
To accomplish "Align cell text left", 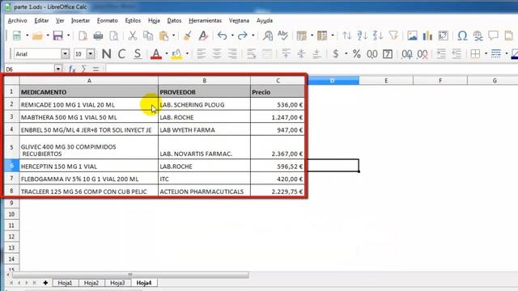I will [x=202, y=54].
